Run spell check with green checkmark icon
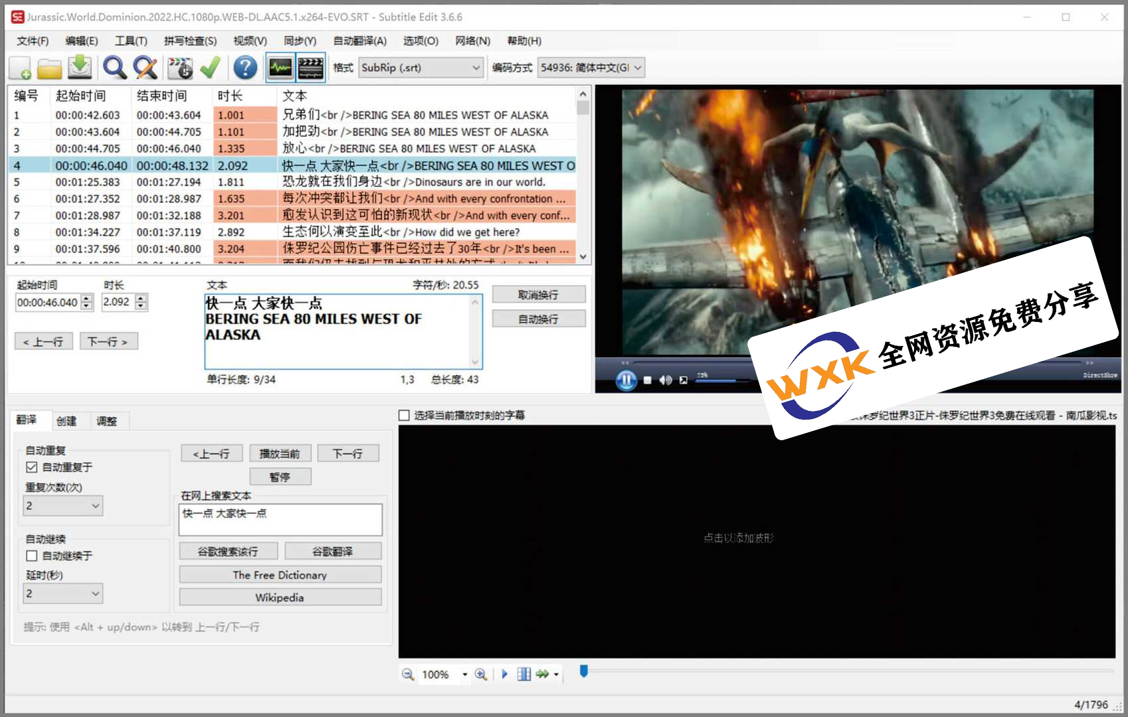The width and height of the screenshot is (1128, 717). [x=210, y=68]
